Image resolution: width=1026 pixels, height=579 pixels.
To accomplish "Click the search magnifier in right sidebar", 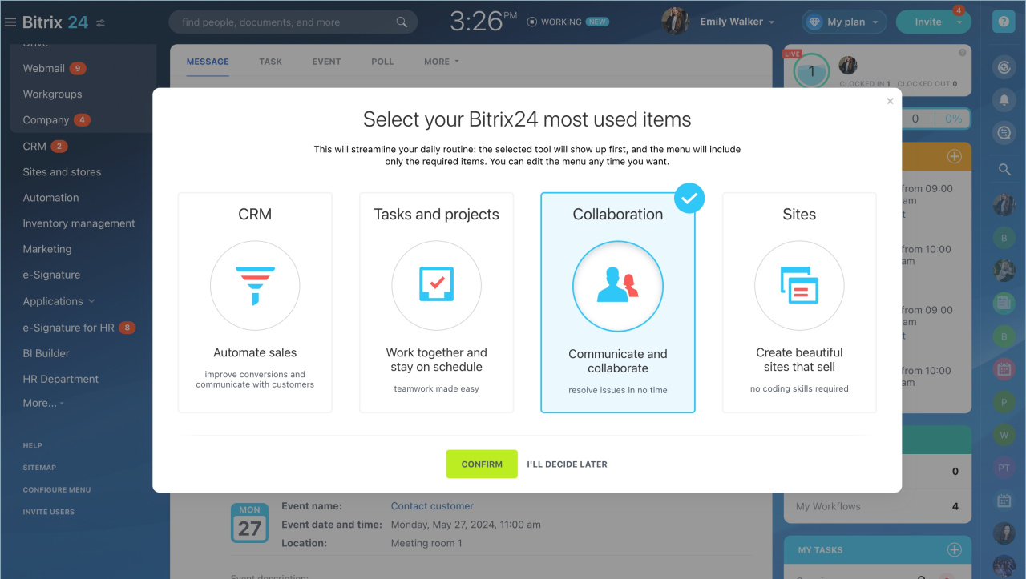I will 1004,169.
